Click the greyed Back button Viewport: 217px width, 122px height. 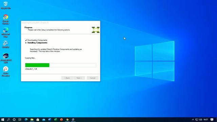pyautogui.click(x=67, y=78)
